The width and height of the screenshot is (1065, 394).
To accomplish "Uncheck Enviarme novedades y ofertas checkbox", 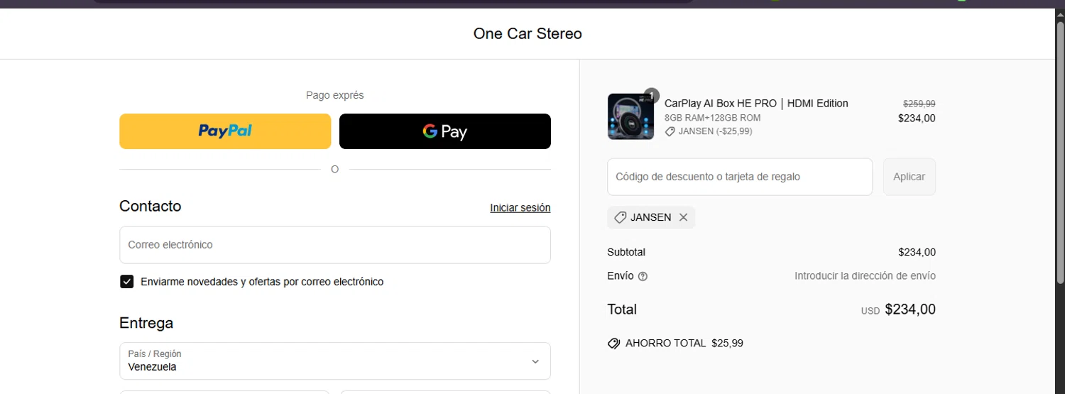I will click(126, 282).
